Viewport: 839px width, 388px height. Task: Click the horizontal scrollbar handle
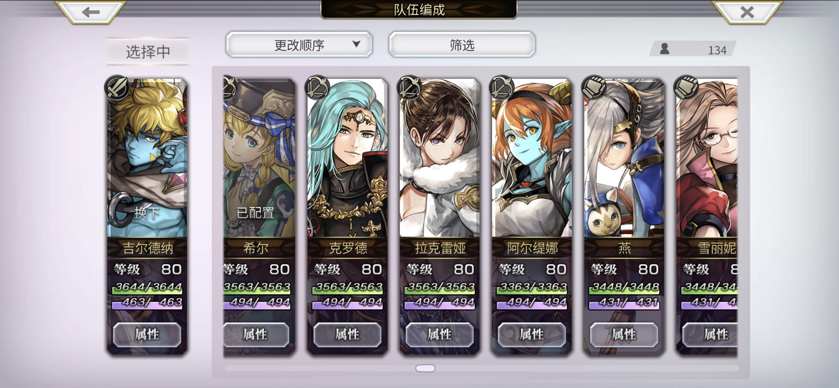[x=425, y=368]
